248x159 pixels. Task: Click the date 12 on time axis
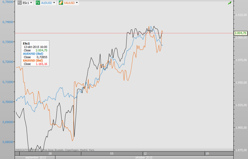pyautogui.click(x=144, y=154)
